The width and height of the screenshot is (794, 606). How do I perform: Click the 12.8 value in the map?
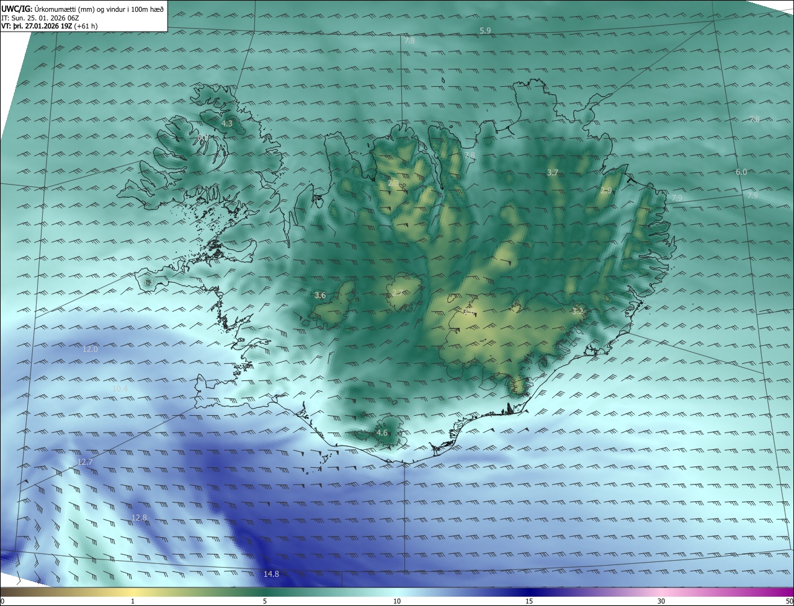coord(139,517)
